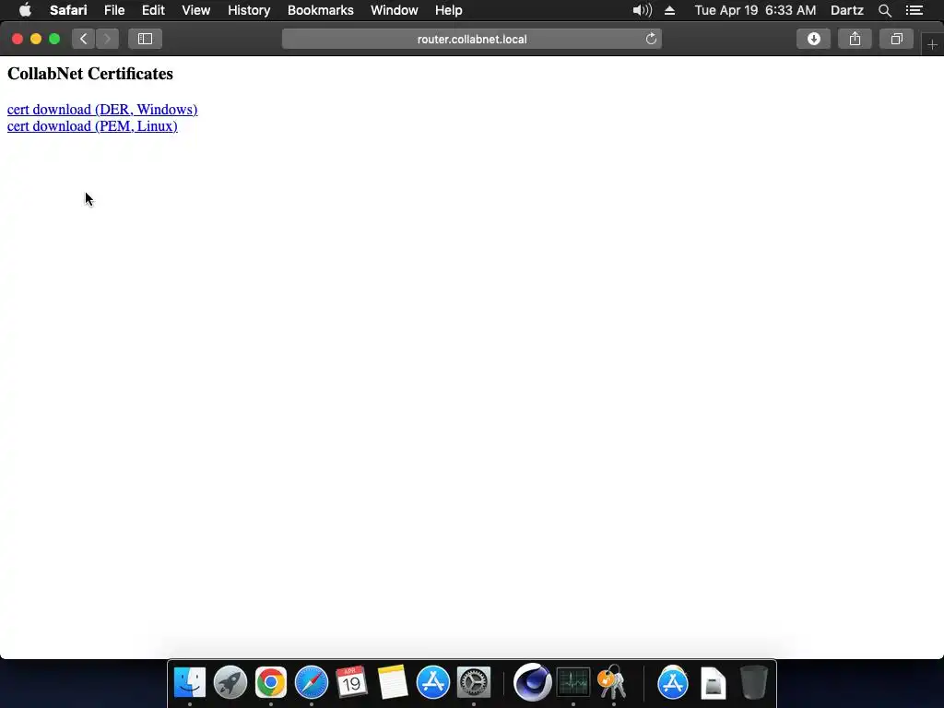Open Google Chrome from the Dock
The width and height of the screenshot is (944, 708).
[x=271, y=683]
